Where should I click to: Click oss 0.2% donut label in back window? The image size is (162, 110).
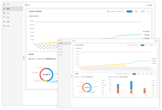39,67
